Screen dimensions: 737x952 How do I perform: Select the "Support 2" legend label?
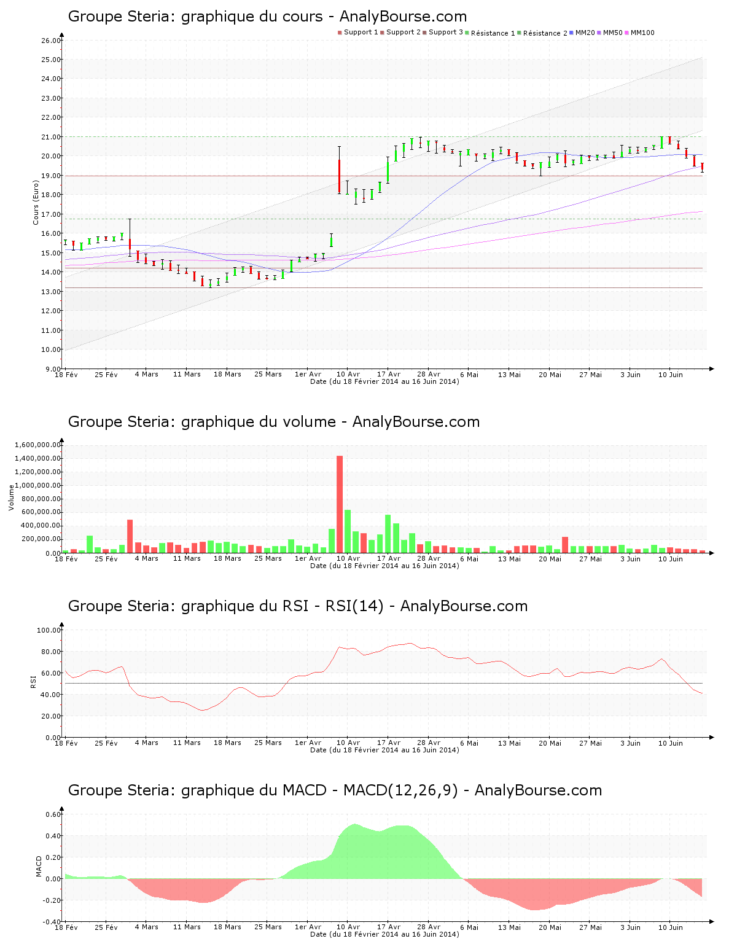(404, 33)
